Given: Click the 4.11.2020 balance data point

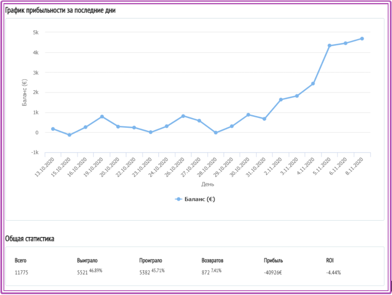Looking at the screenshot, I should (313, 84).
